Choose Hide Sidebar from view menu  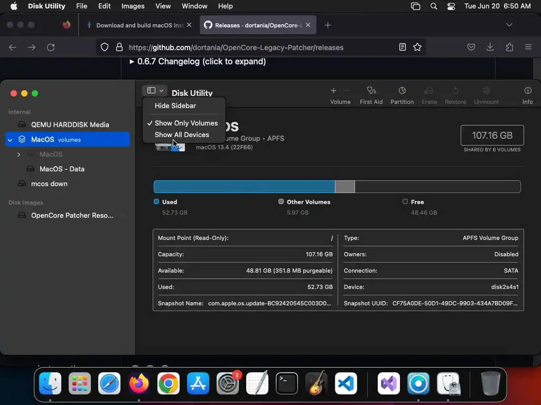coord(184,105)
